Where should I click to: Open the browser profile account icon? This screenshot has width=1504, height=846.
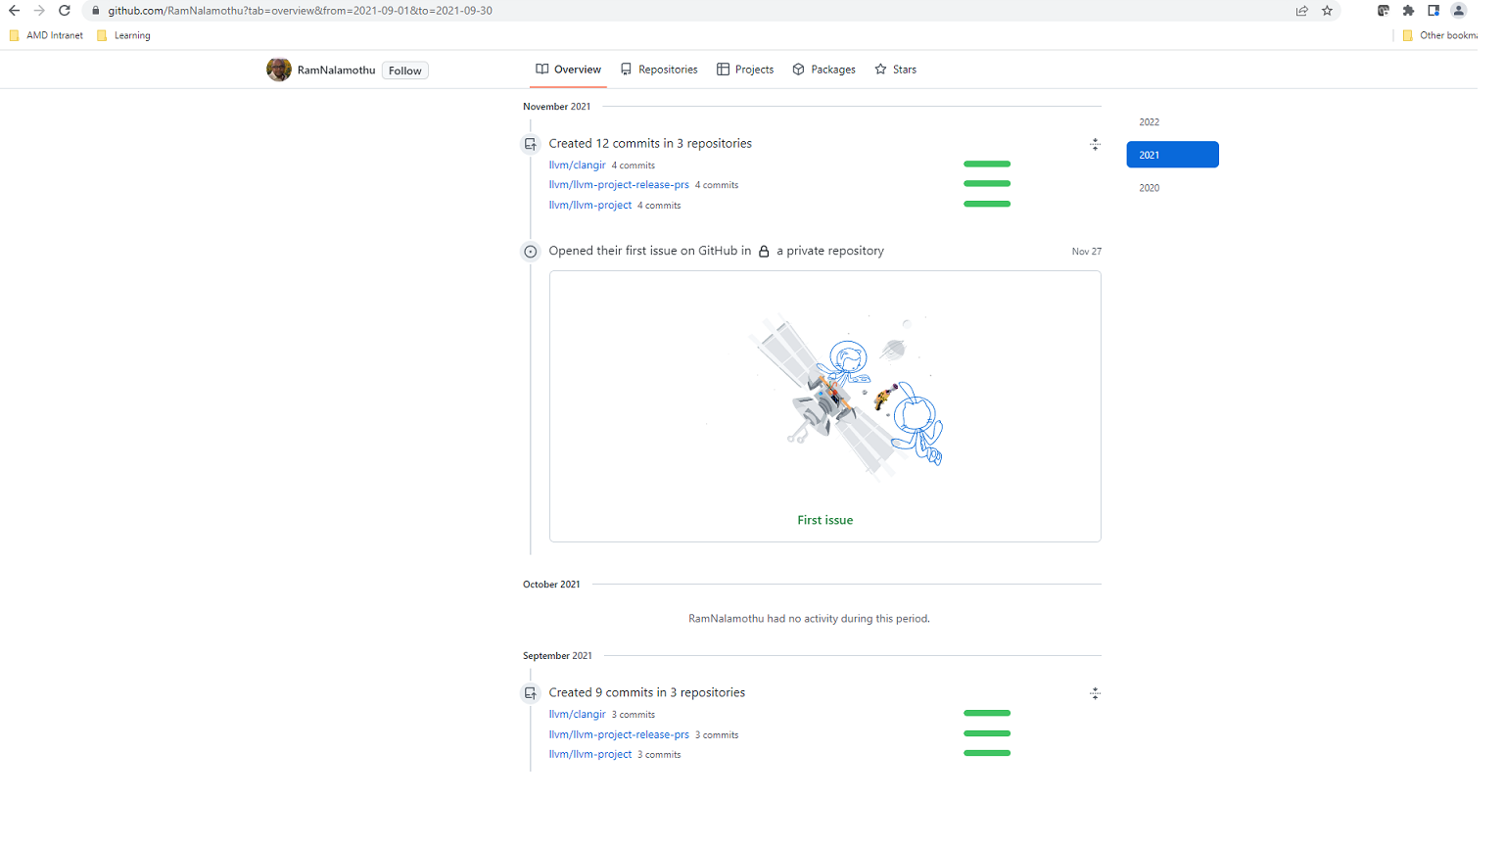click(1459, 11)
